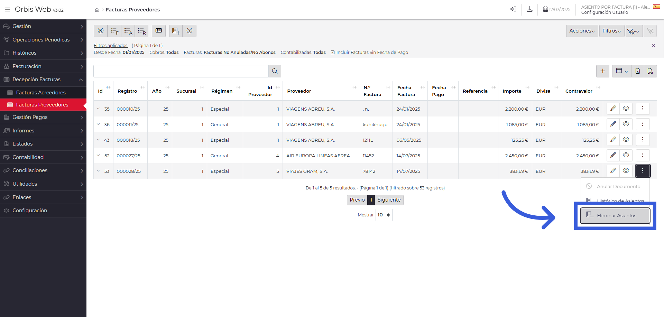Expand row details for invoice Id 43
This screenshot has height=317, width=664.
(98, 140)
